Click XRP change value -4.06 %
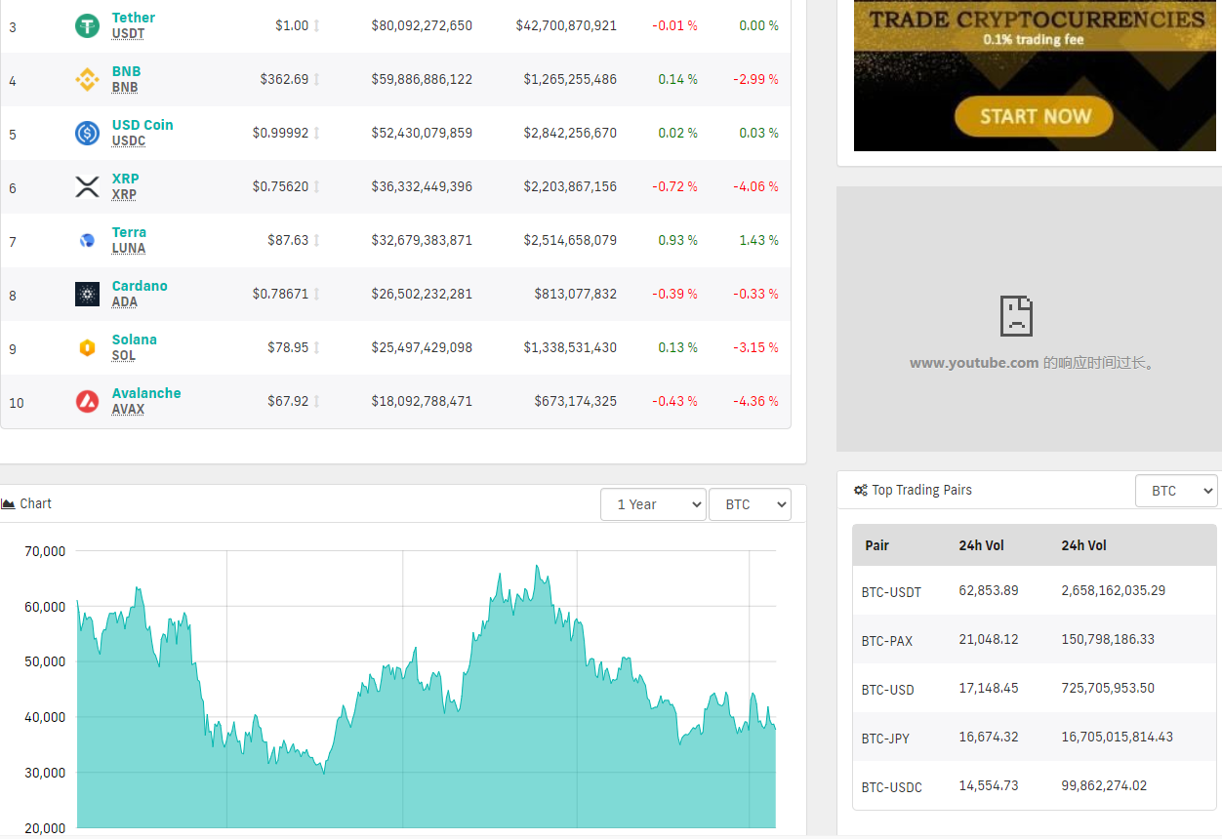1222x839 pixels. [756, 186]
